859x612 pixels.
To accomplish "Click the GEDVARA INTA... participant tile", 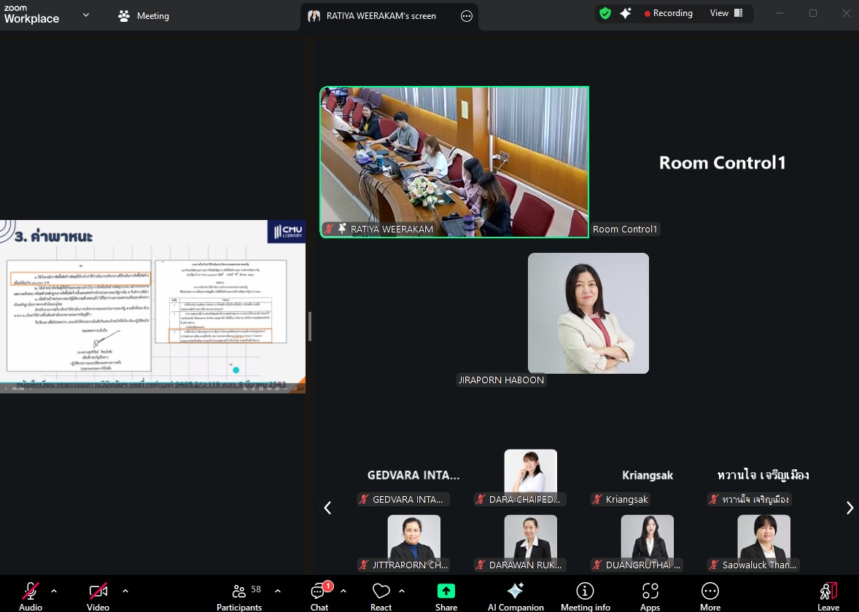I will pyautogui.click(x=413, y=477).
